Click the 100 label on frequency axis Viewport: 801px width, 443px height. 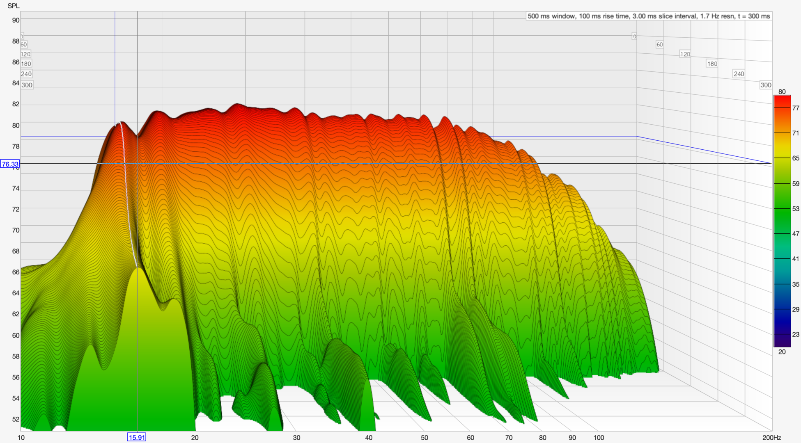[599, 438]
